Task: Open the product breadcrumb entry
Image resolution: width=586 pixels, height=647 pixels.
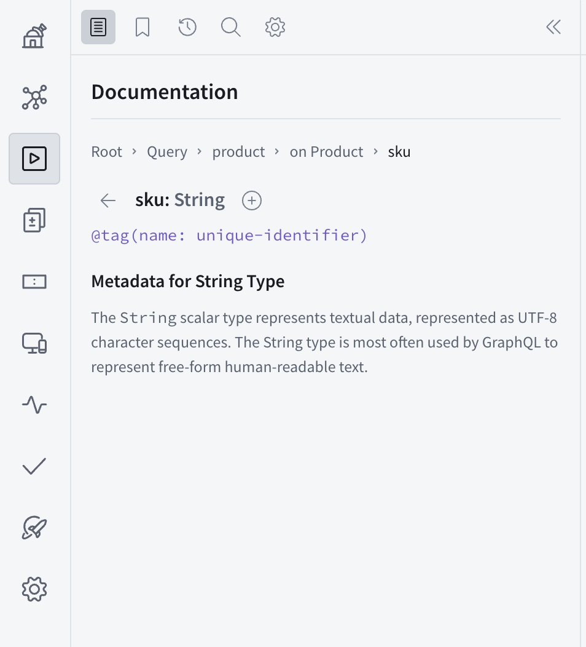Action: pyautogui.click(x=238, y=151)
